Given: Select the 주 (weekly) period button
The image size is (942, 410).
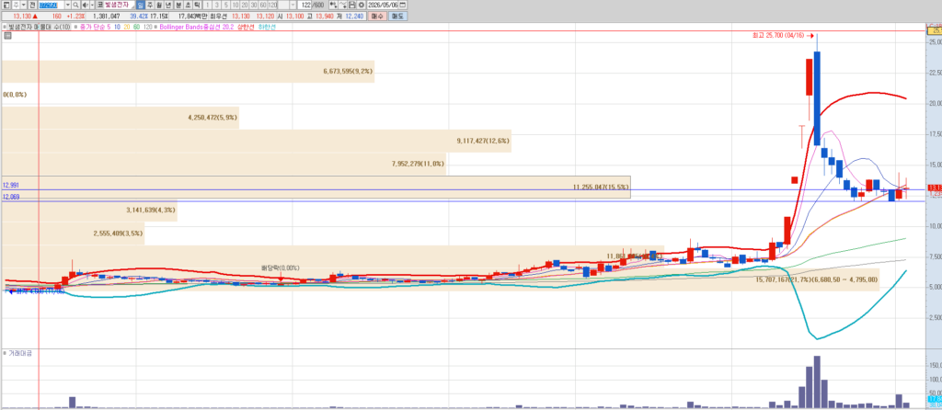Looking at the screenshot, I should tap(150, 5).
